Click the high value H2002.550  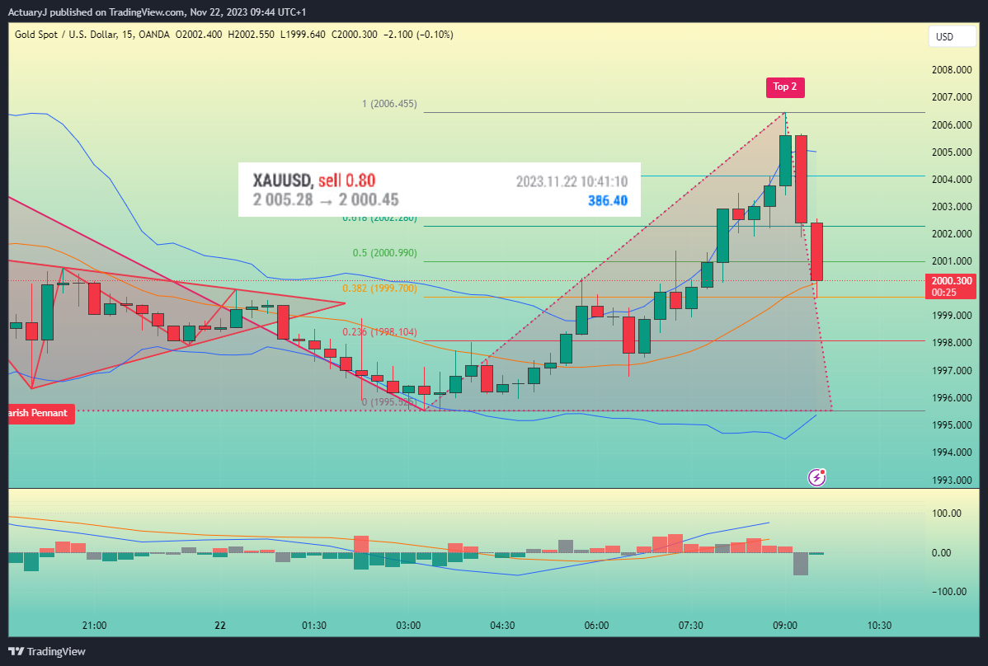click(251, 35)
